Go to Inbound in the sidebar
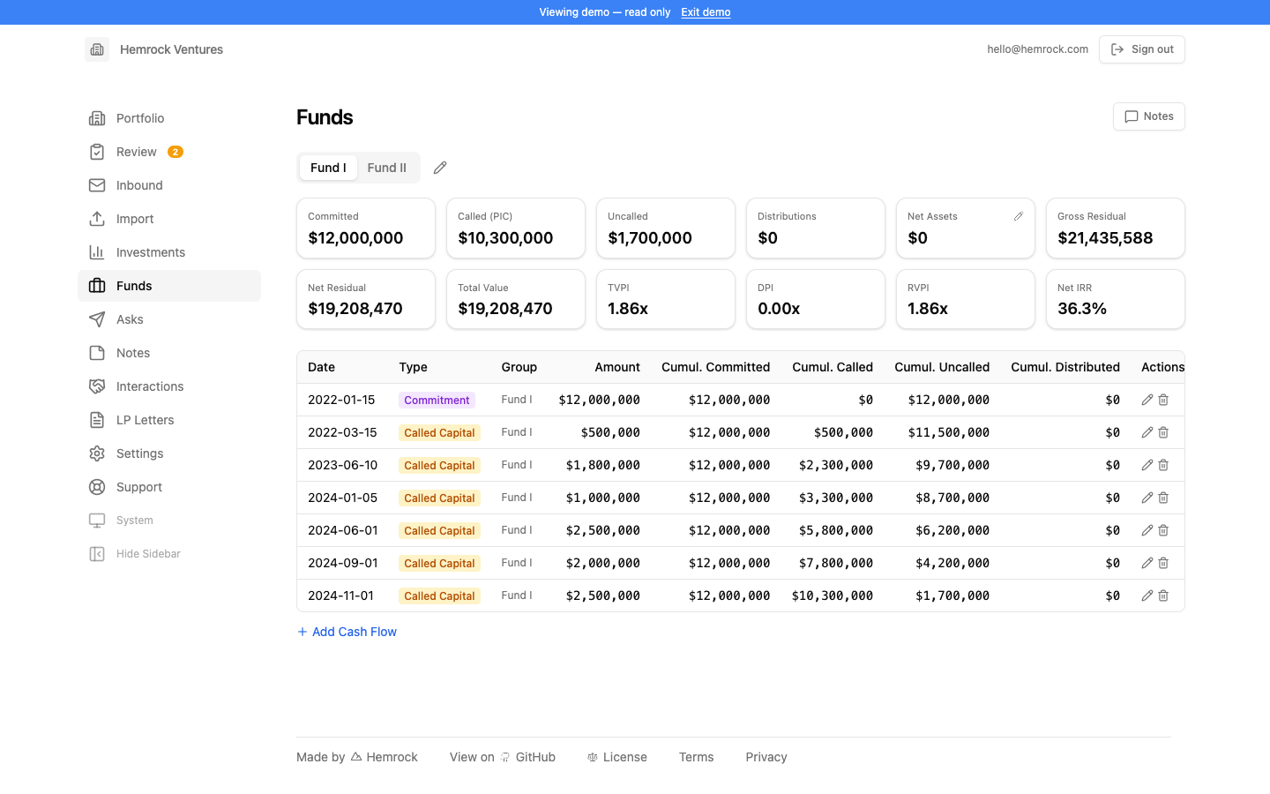 pos(169,185)
